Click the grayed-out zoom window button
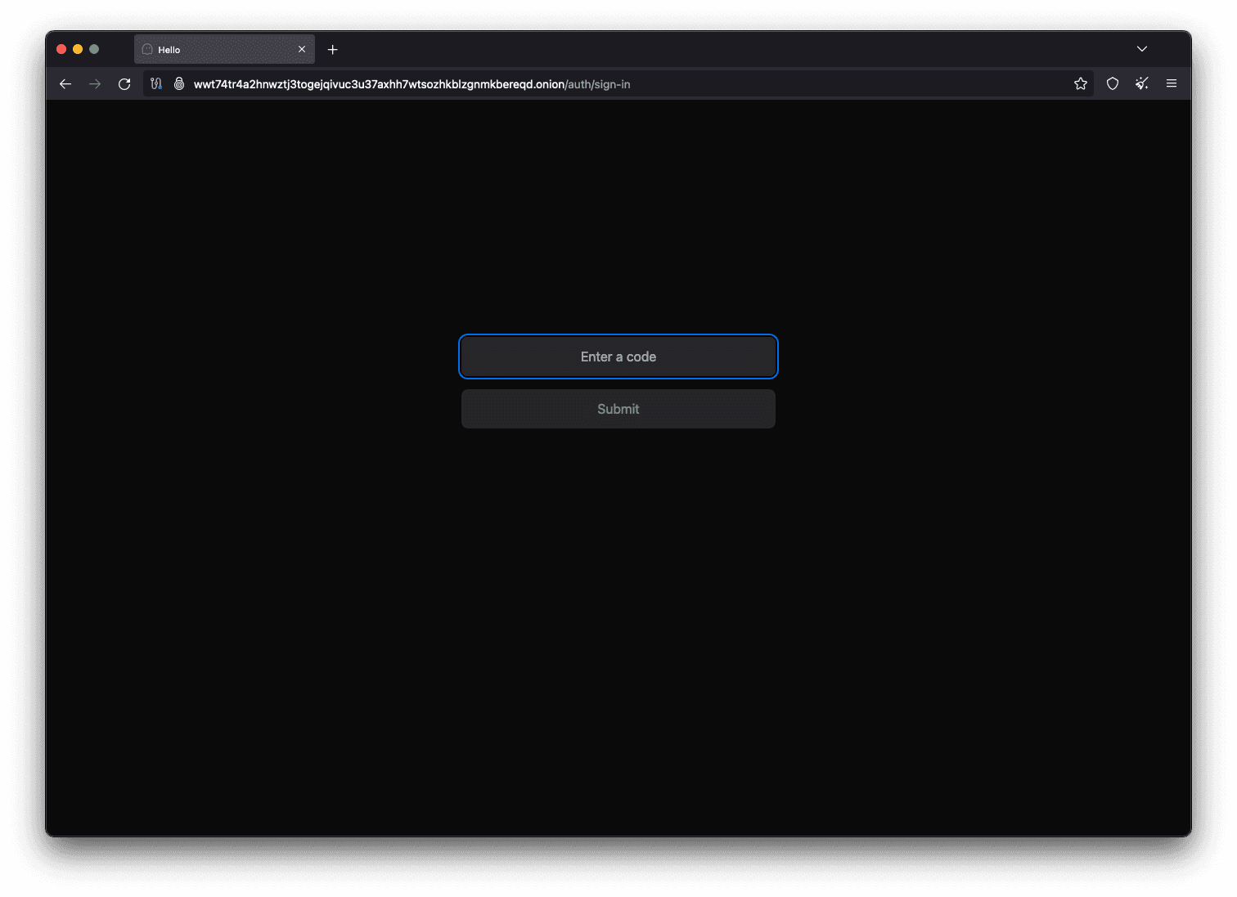The height and width of the screenshot is (897, 1237). click(x=94, y=49)
